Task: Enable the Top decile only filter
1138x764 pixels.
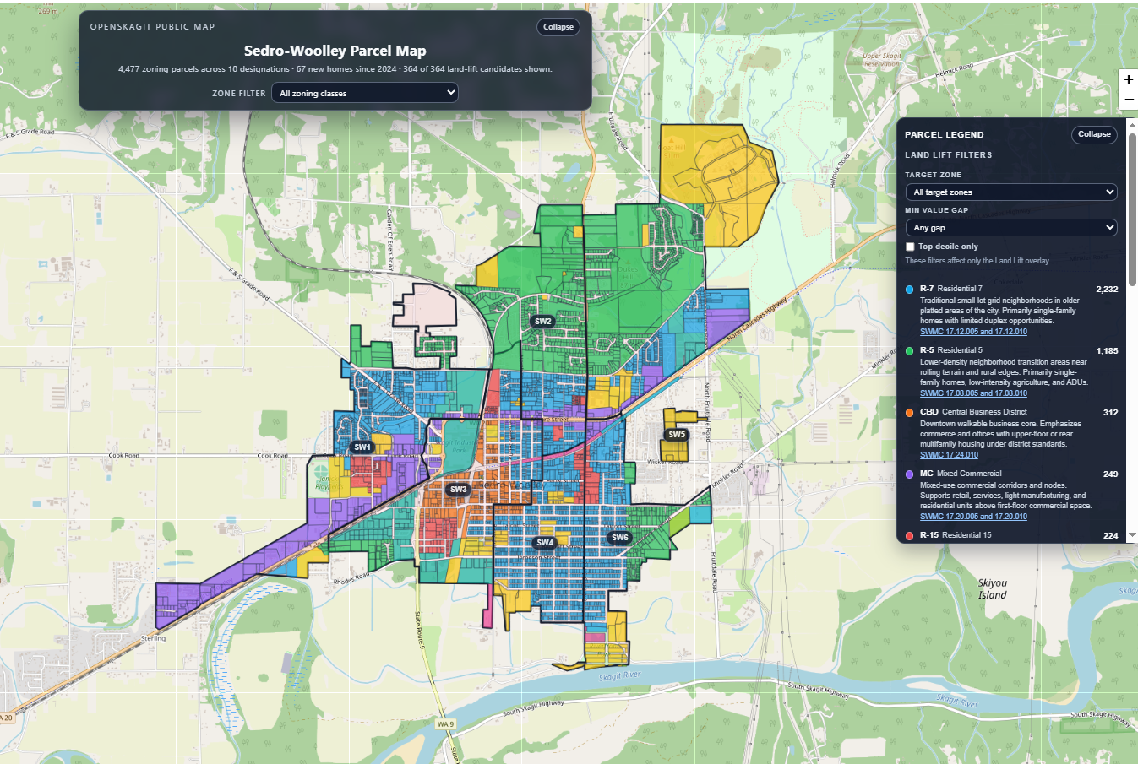Action: pyautogui.click(x=910, y=246)
